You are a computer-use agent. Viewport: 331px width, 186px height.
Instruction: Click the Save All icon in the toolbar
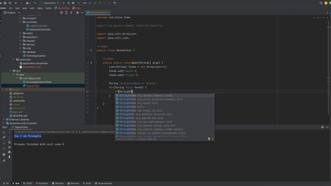click(x=5, y=3)
